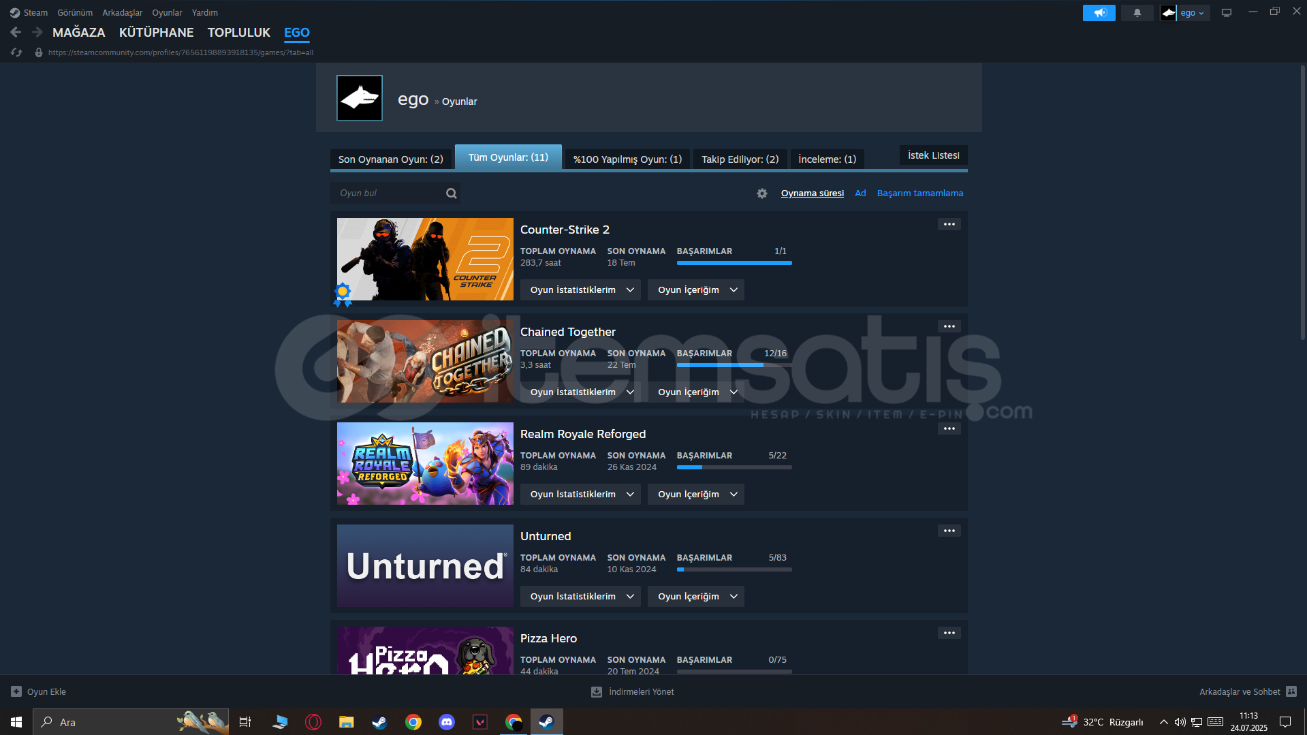Open the ego profile avatar image

tap(360, 98)
